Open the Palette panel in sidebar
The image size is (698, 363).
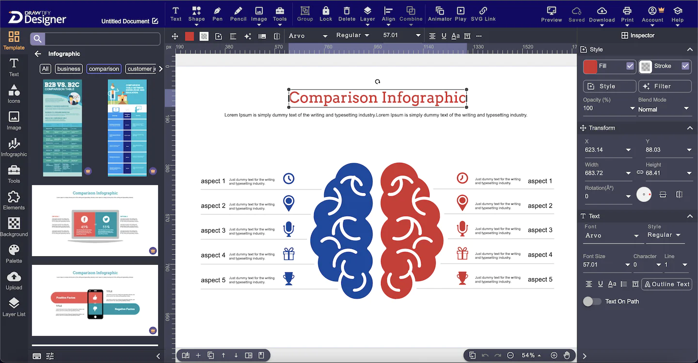point(14,253)
